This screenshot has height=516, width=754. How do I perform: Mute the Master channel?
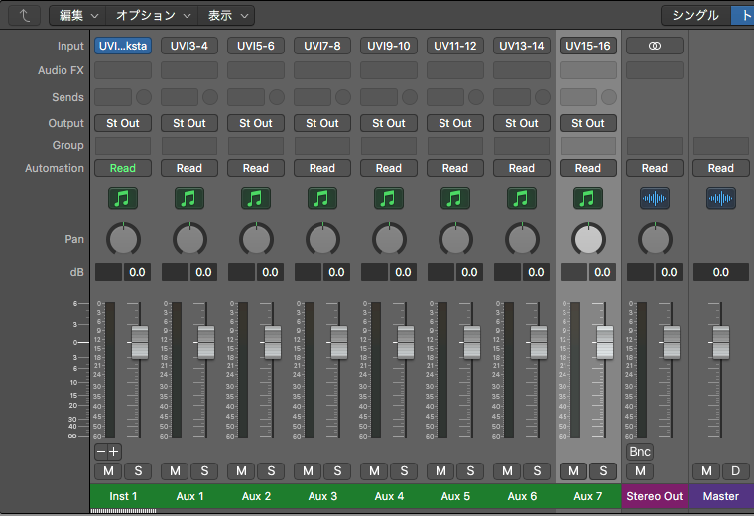706,471
